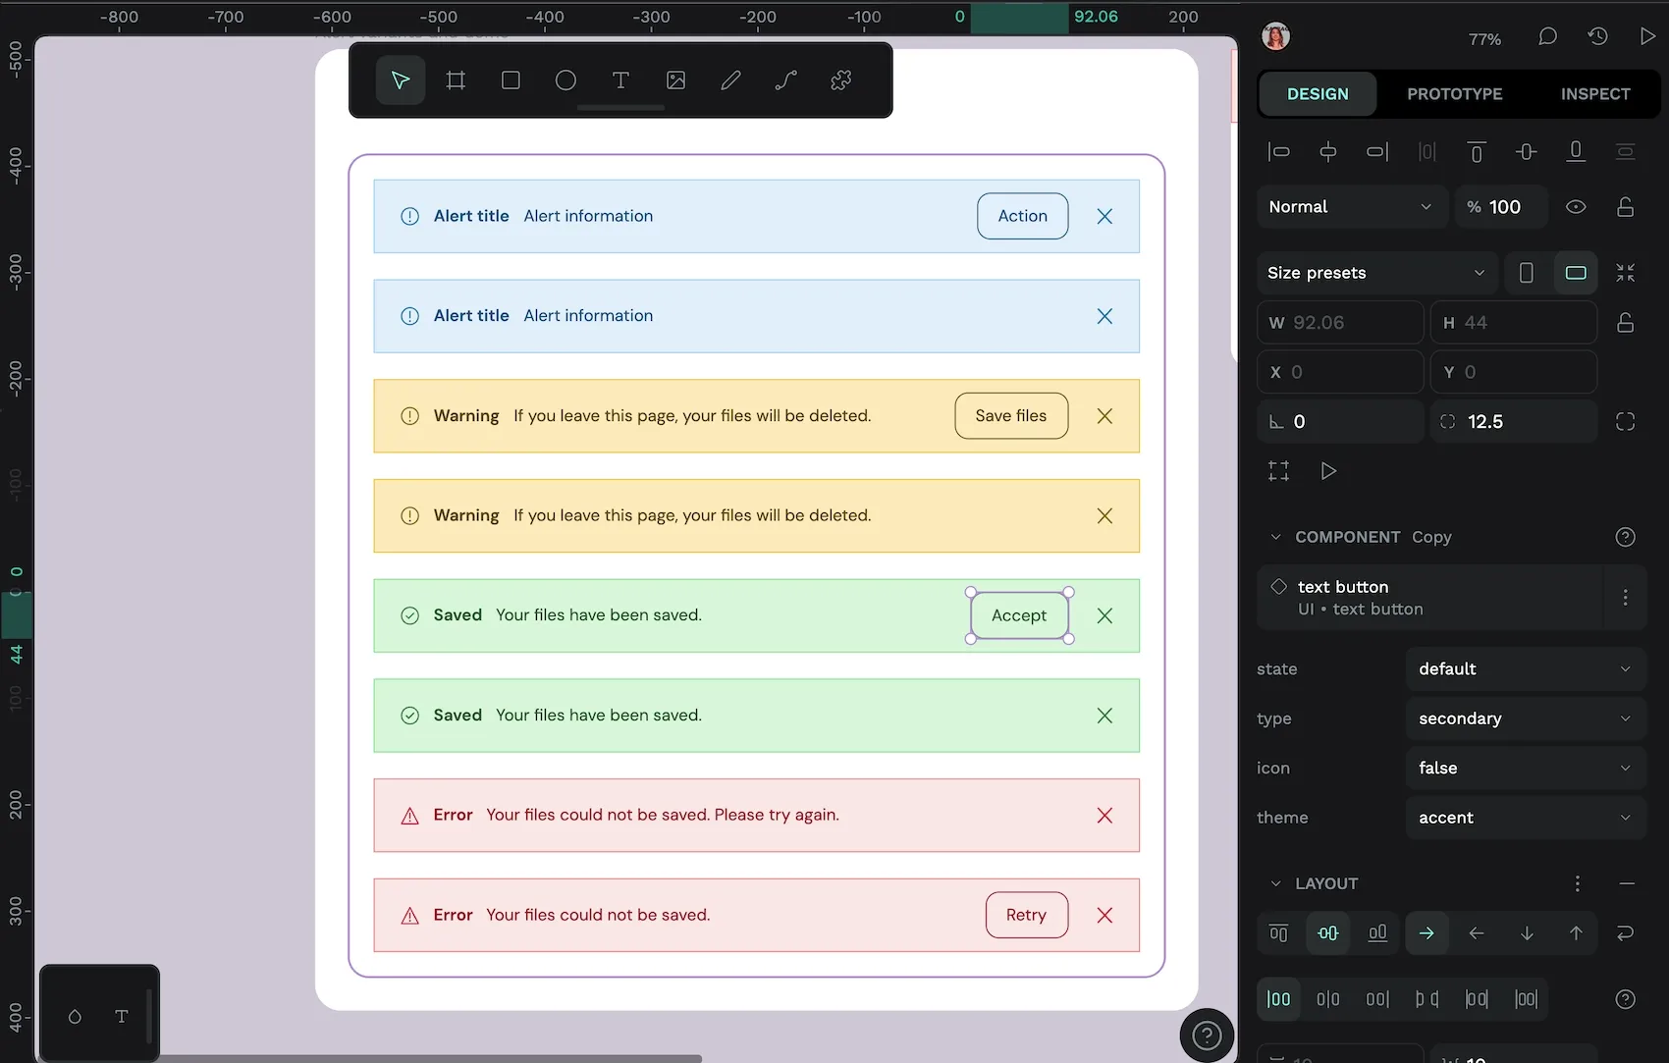
Task: Toggle the play icon below rotation
Action: click(1328, 471)
